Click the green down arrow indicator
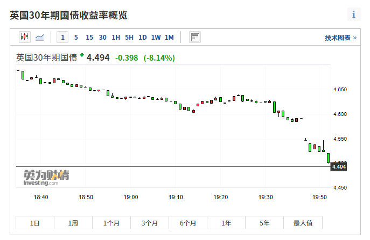Viewport: 370px width, 240px height. (x=82, y=55)
